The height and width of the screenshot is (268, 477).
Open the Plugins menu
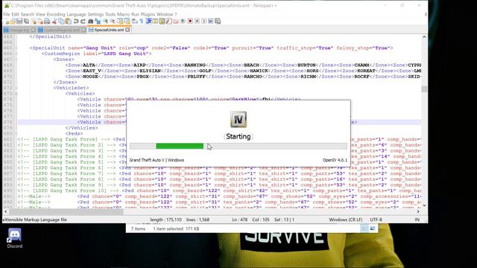point(148,14)
